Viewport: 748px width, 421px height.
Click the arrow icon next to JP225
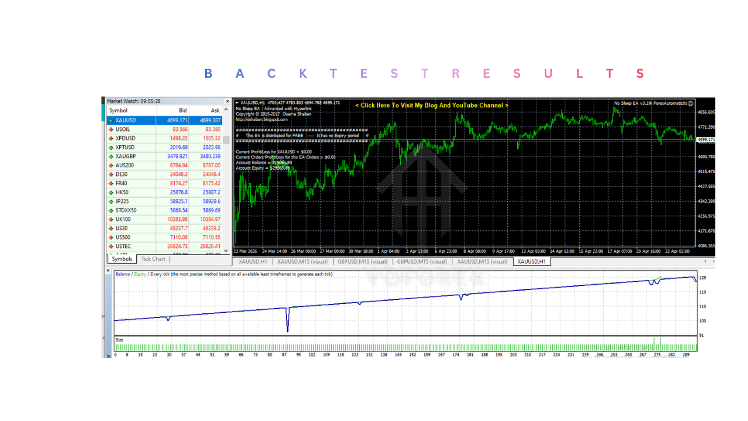tap(111, 201)
